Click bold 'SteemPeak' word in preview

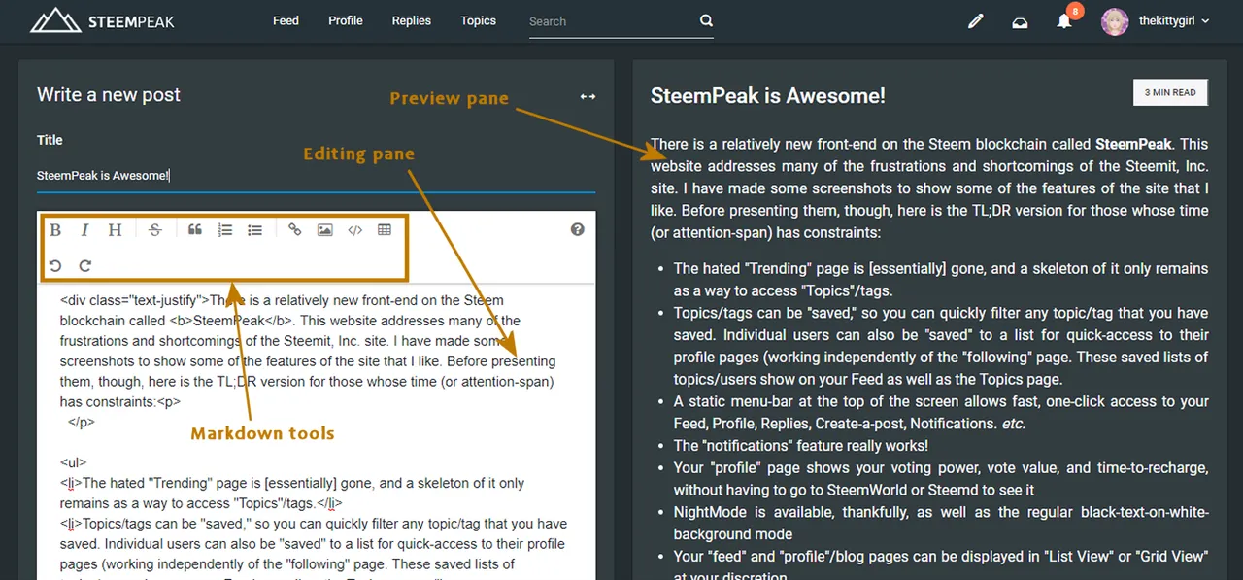pos(1134,144)
